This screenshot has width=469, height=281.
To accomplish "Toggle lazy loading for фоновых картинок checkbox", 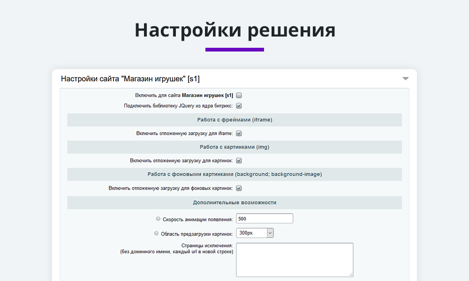I will point(239,188).
